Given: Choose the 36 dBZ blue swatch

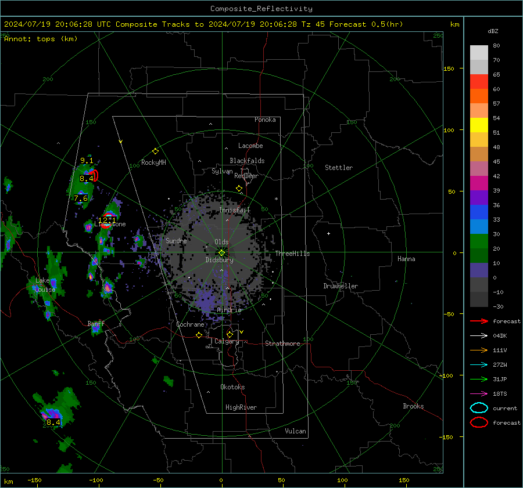Looking at the screenshot, I should [x=479, y=212].
